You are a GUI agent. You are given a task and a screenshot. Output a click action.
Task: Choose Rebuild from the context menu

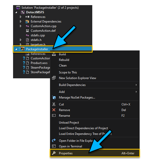tap(64, 60)
